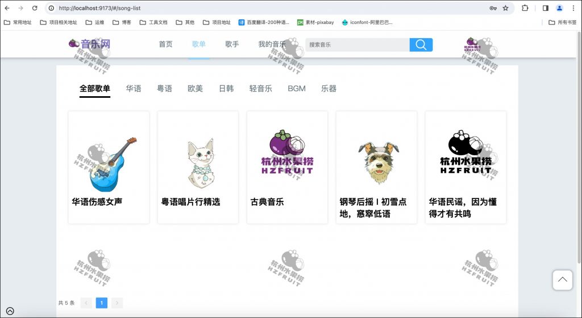Open the 运维 bookmark folder
This screenshot has width=582, height=318.
pyautogui.click(x=95, y=22)
